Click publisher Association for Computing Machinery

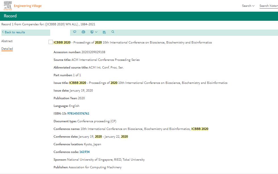95,167
